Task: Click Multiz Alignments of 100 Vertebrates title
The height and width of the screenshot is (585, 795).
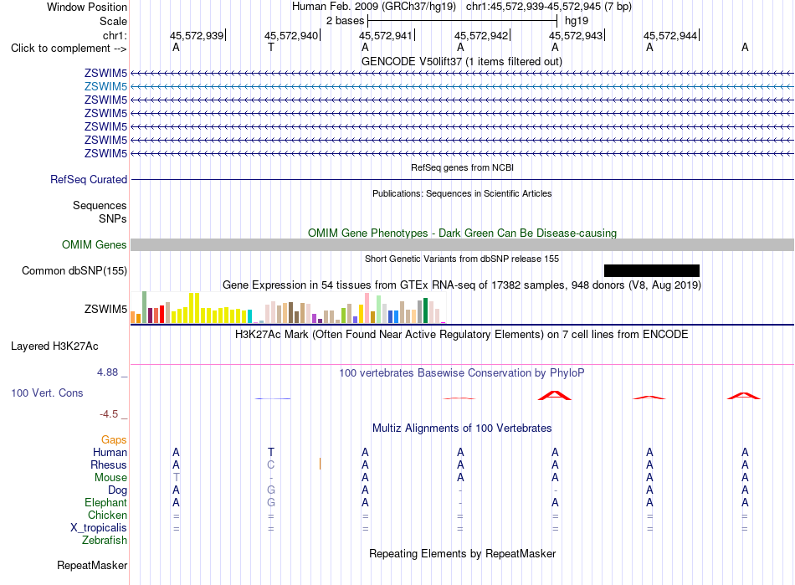Action: click(x=462, y=428)
